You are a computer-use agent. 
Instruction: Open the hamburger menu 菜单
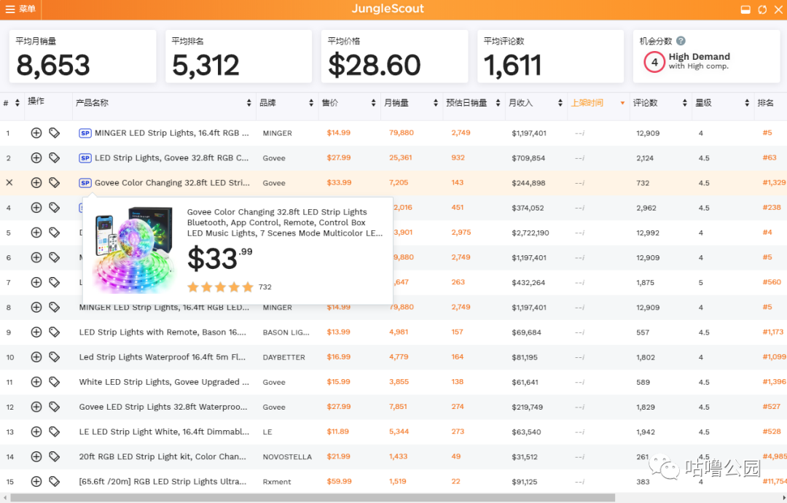pyautogui.click(x=20, y=9)
